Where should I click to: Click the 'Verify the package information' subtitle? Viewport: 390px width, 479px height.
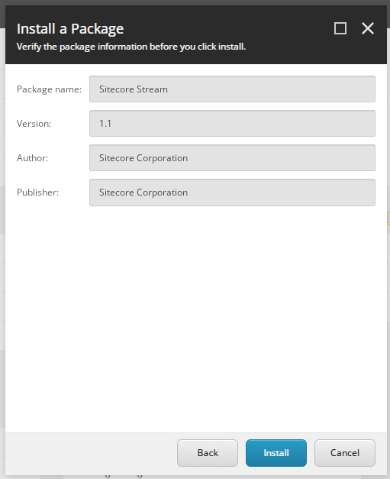(x=131, y=47)
